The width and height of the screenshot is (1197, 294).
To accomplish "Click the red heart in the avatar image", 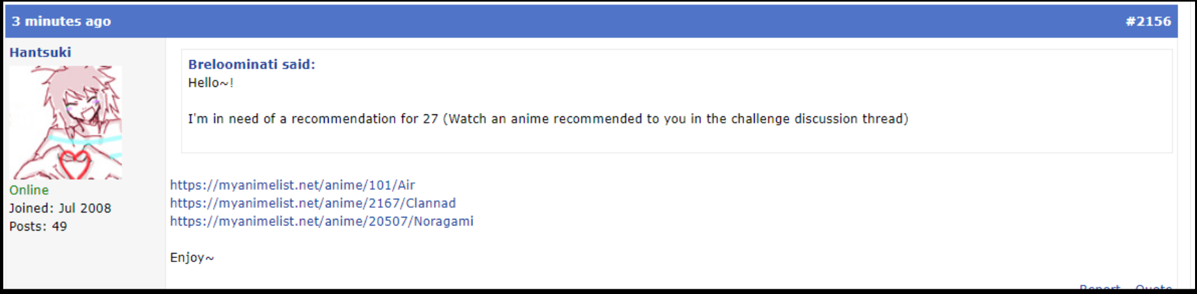I will point(75,165).
